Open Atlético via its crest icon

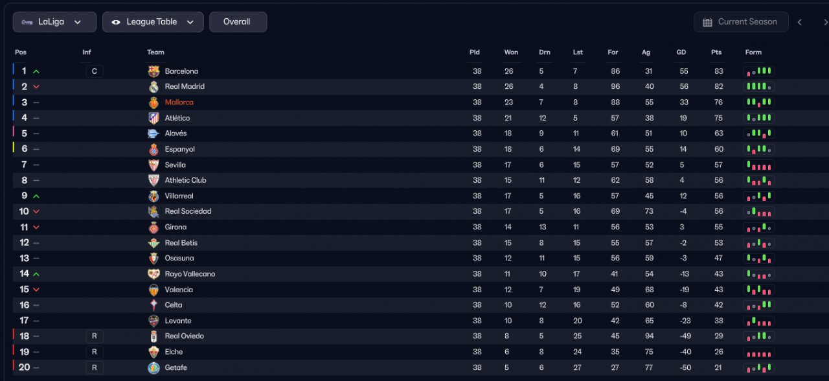(x=153, y=118)
